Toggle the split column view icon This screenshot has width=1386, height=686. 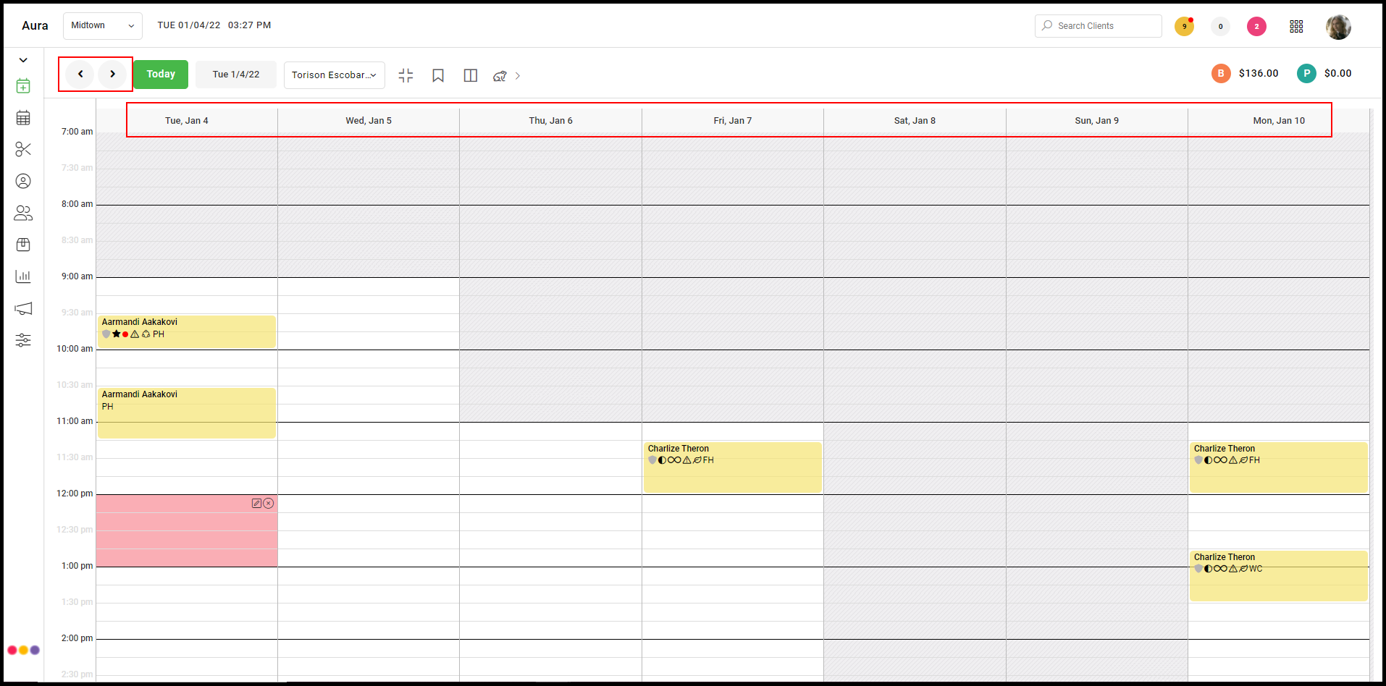[x=471, y=75]
